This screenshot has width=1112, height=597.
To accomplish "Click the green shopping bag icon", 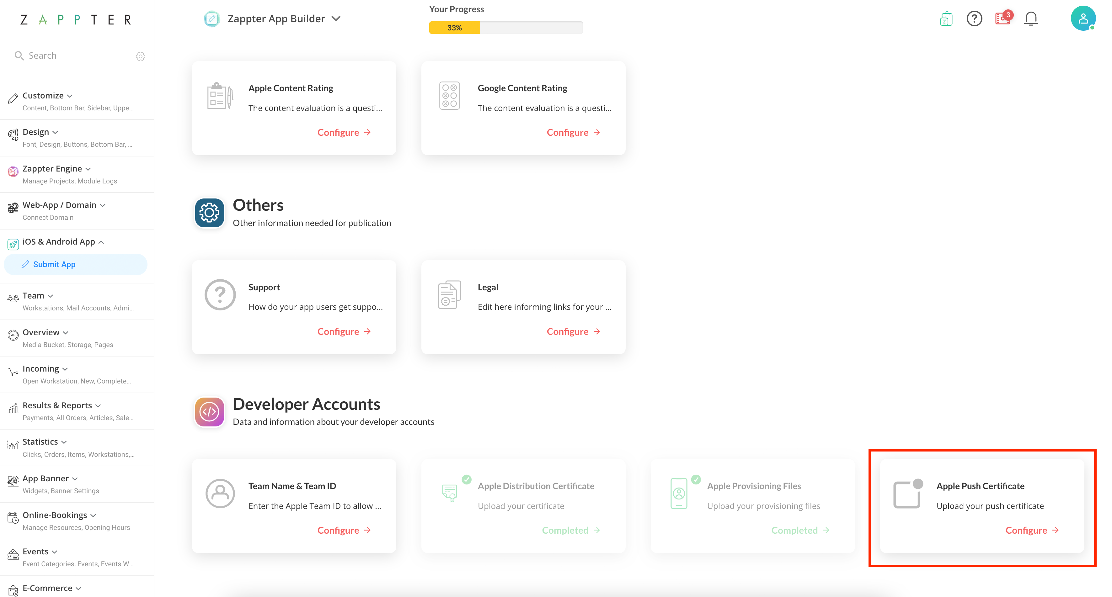I will (x=946, y=18).
